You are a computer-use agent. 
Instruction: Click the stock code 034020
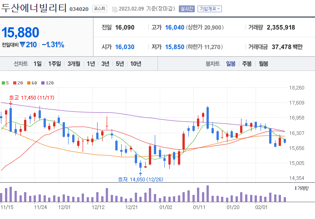[79, 9]
